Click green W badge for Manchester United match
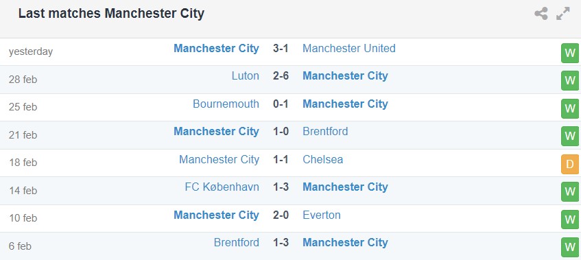This screenshot has height=260, width=581. click(569, 54)
